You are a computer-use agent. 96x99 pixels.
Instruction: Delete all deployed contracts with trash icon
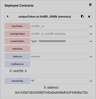click(x=90, y=5)
